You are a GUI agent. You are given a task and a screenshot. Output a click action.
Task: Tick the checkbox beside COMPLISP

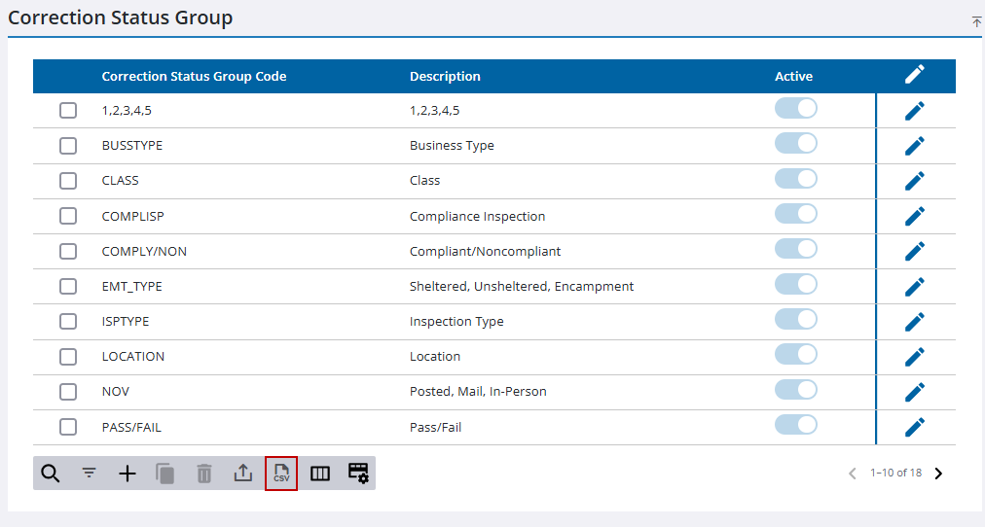pos(68,216)
